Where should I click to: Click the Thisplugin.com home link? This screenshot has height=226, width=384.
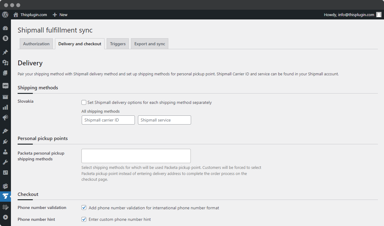33,15
